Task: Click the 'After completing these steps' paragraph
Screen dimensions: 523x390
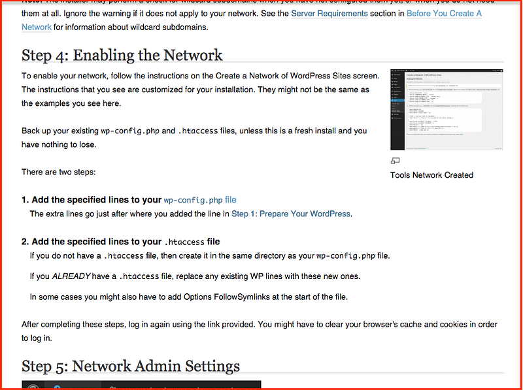Action: pyautogui.click(x=260, y=331)
